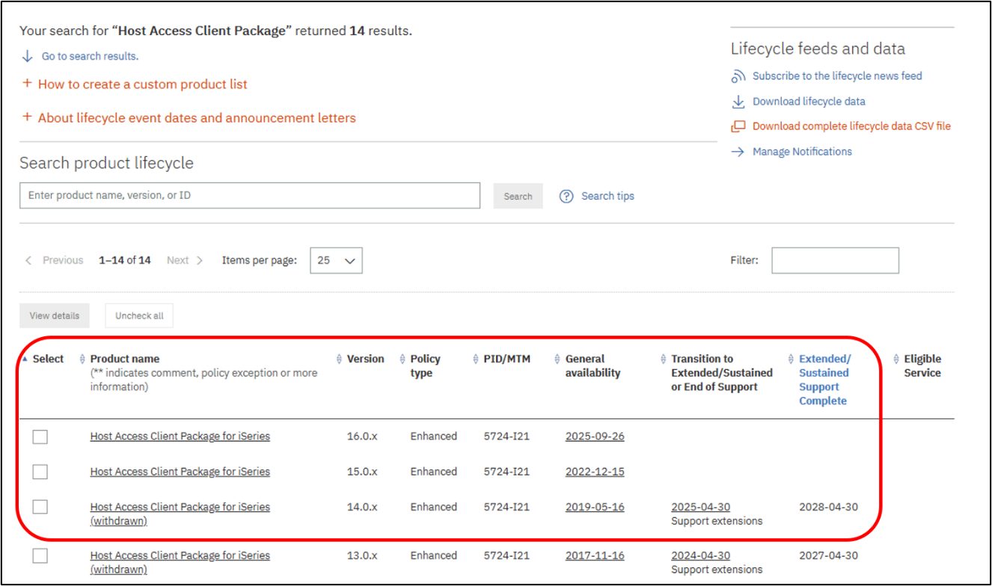Click the Uncheck all button

tap(139, 315)
